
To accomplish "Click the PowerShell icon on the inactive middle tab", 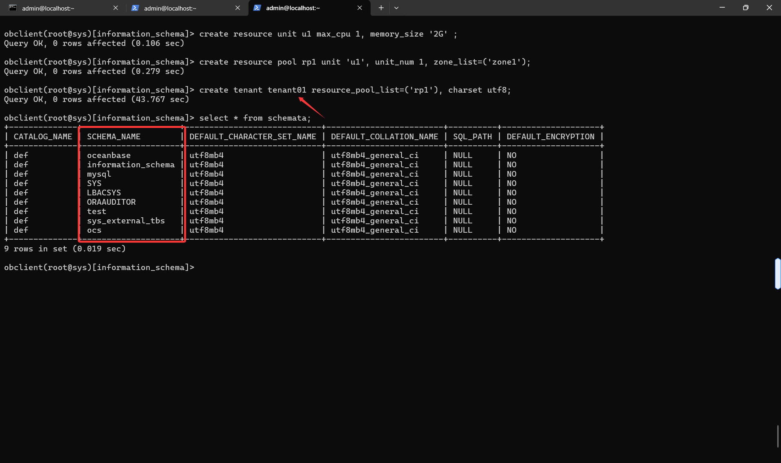I will coord(135,8).
